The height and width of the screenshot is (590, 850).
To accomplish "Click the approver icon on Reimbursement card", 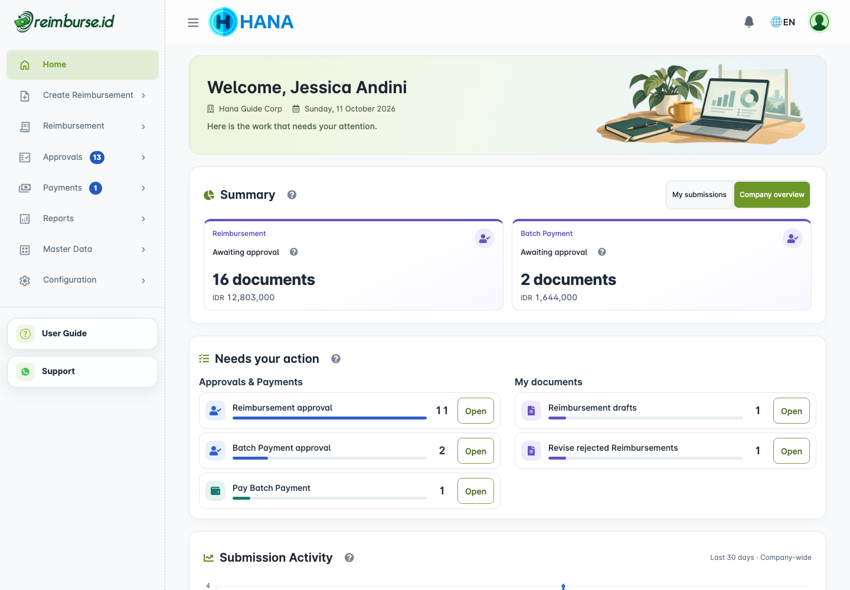I will pyautogui.click(x=485, y=238).
